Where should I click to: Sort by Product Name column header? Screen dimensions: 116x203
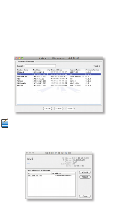click(x=24, y=70)
